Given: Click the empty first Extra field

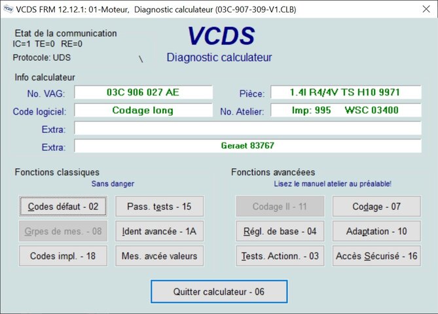Looking at the screenshot, I should point(247,128).
